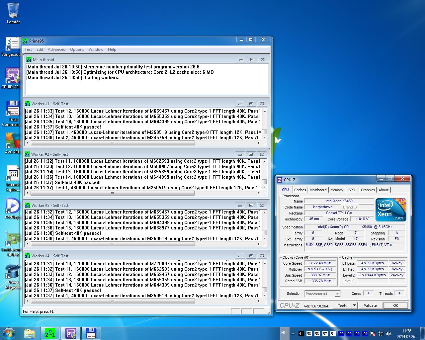Screen dimensions: 425x340
Task: Open the Processor #1 selection dropdown
Action: point(322,294)
